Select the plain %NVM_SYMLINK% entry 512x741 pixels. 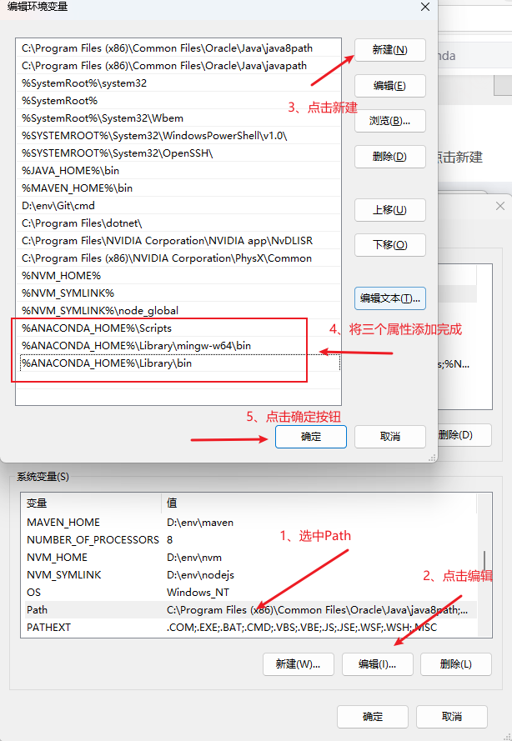pyautogui.click(x=178, y=293)
